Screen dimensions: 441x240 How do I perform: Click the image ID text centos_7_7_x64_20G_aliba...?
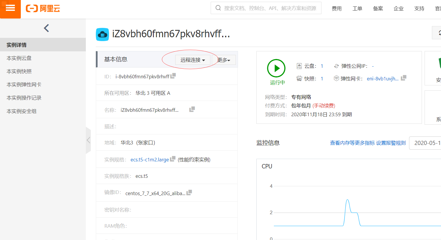point(155,193)
